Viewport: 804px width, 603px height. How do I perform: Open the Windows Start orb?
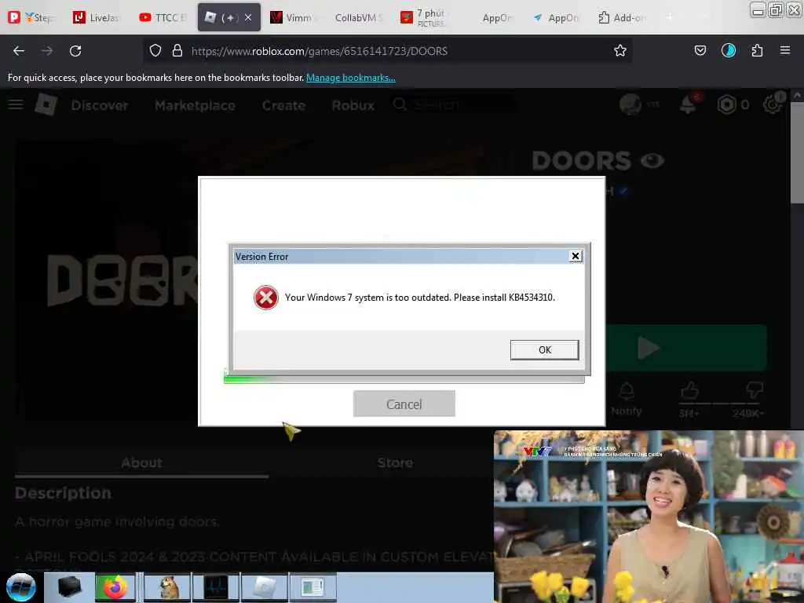coord(20,587)
